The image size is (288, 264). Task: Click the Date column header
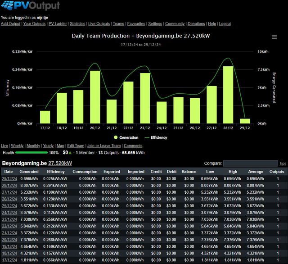coord(9,172)
